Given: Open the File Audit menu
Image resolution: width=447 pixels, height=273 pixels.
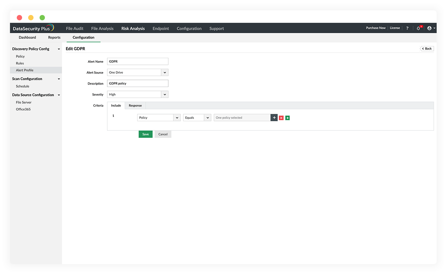Looking at the screenshot, I should (x=75, y=29).
